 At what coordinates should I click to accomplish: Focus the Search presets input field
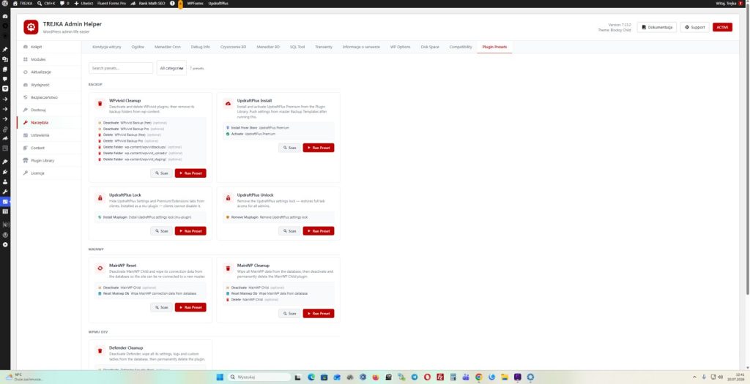tap(121, 68)
